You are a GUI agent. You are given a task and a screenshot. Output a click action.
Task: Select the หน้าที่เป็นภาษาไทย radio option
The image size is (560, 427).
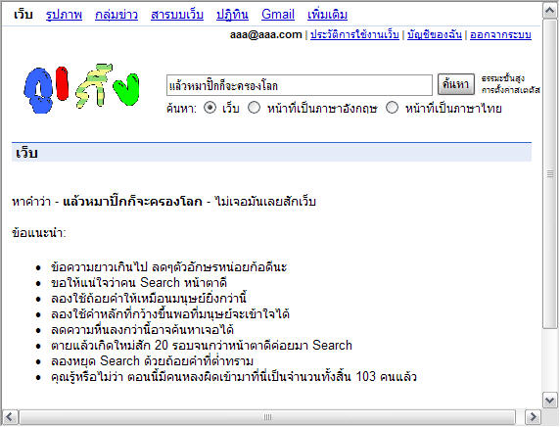392,108
